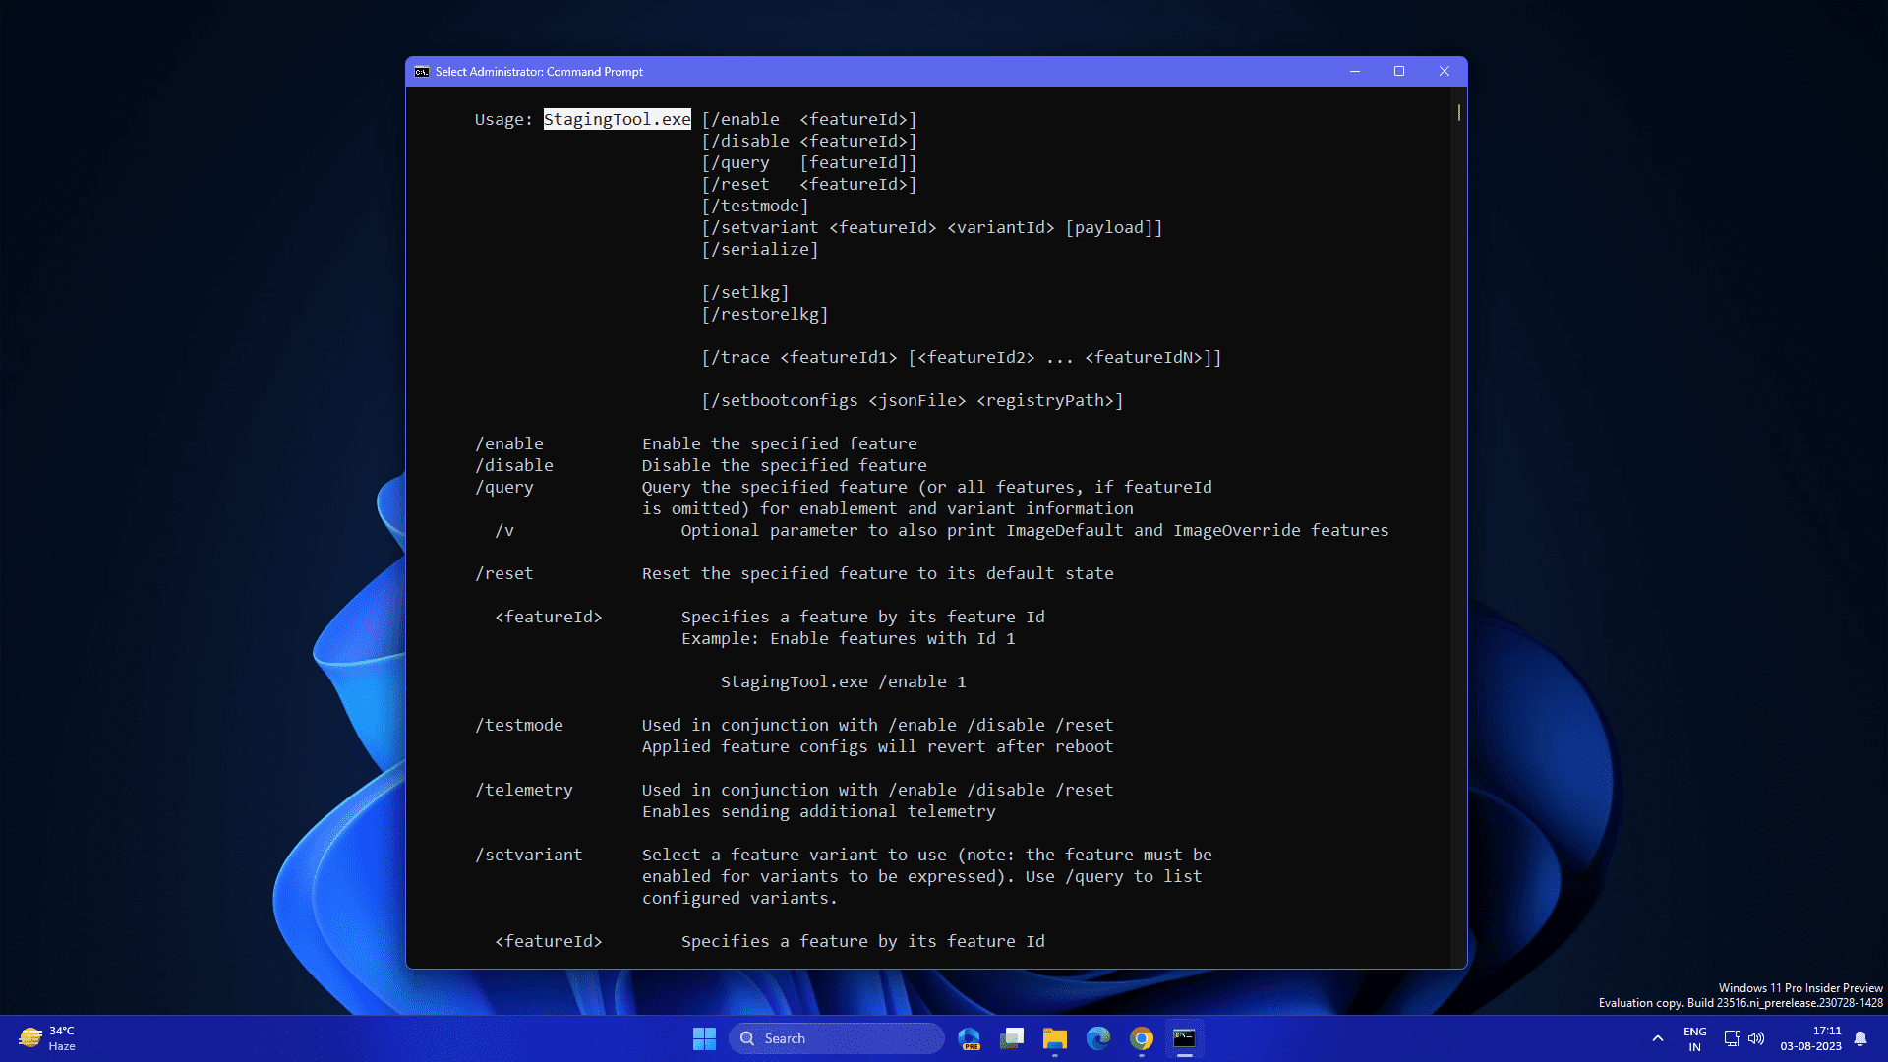The image size is (1888, 1062).
Task: Open the notifications bell
Action: [1863, 1038]
